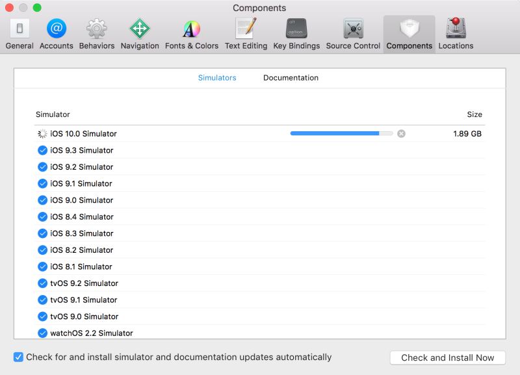Open the Accounts preferences pane
Image resolution: width=520 pixels, height=375 pixels.
click(57, 34)
